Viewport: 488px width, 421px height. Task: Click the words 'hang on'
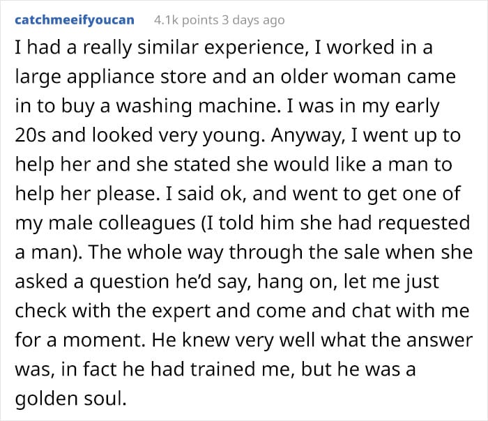click(296, 282)
